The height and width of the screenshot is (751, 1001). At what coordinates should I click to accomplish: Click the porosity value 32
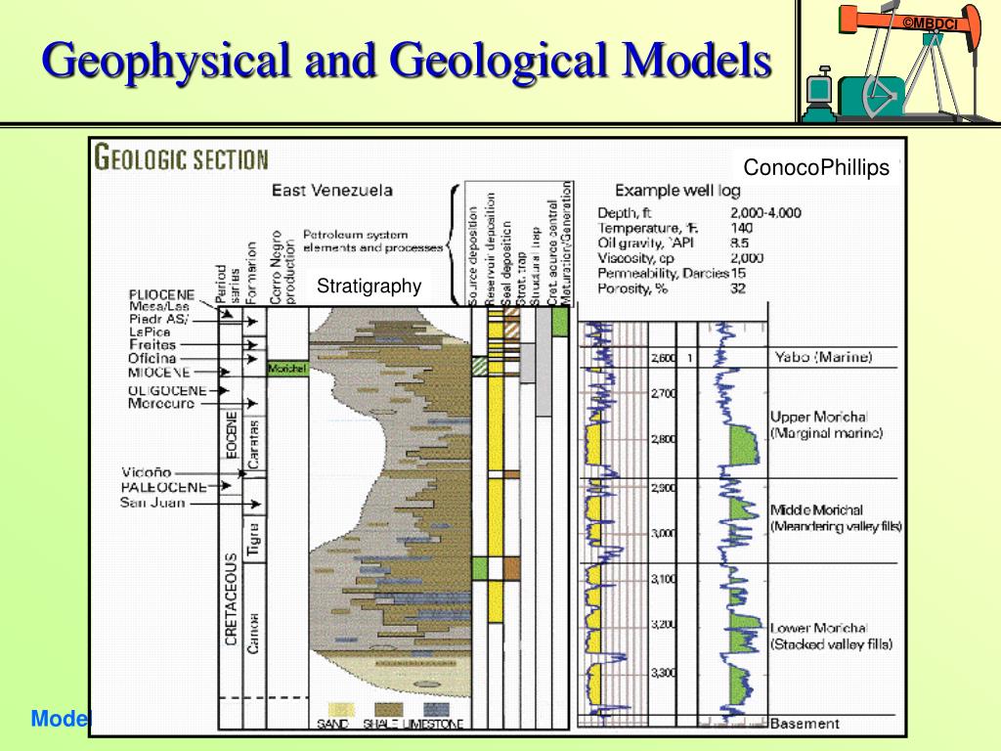739,288
